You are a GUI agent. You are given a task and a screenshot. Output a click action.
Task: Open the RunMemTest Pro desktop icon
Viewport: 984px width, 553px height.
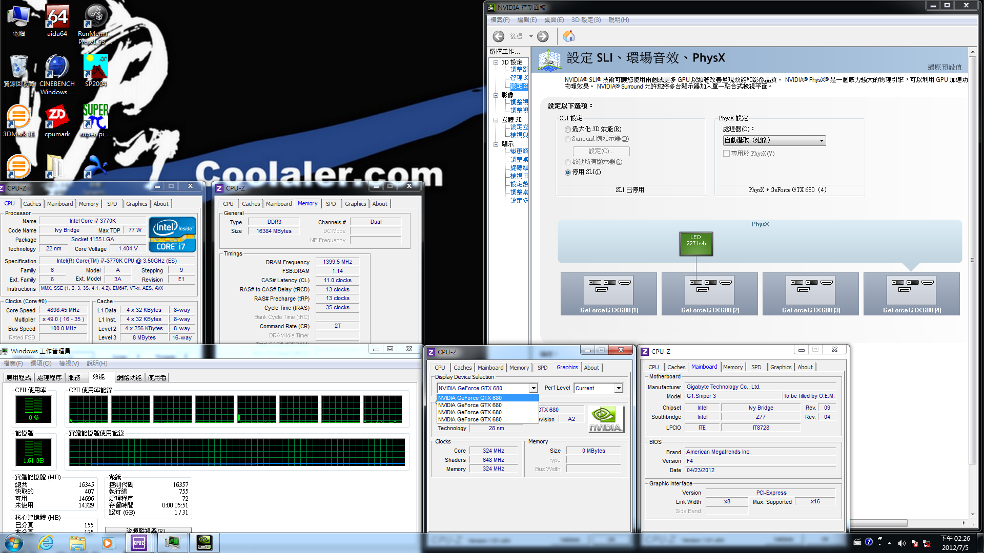(95, 23)
